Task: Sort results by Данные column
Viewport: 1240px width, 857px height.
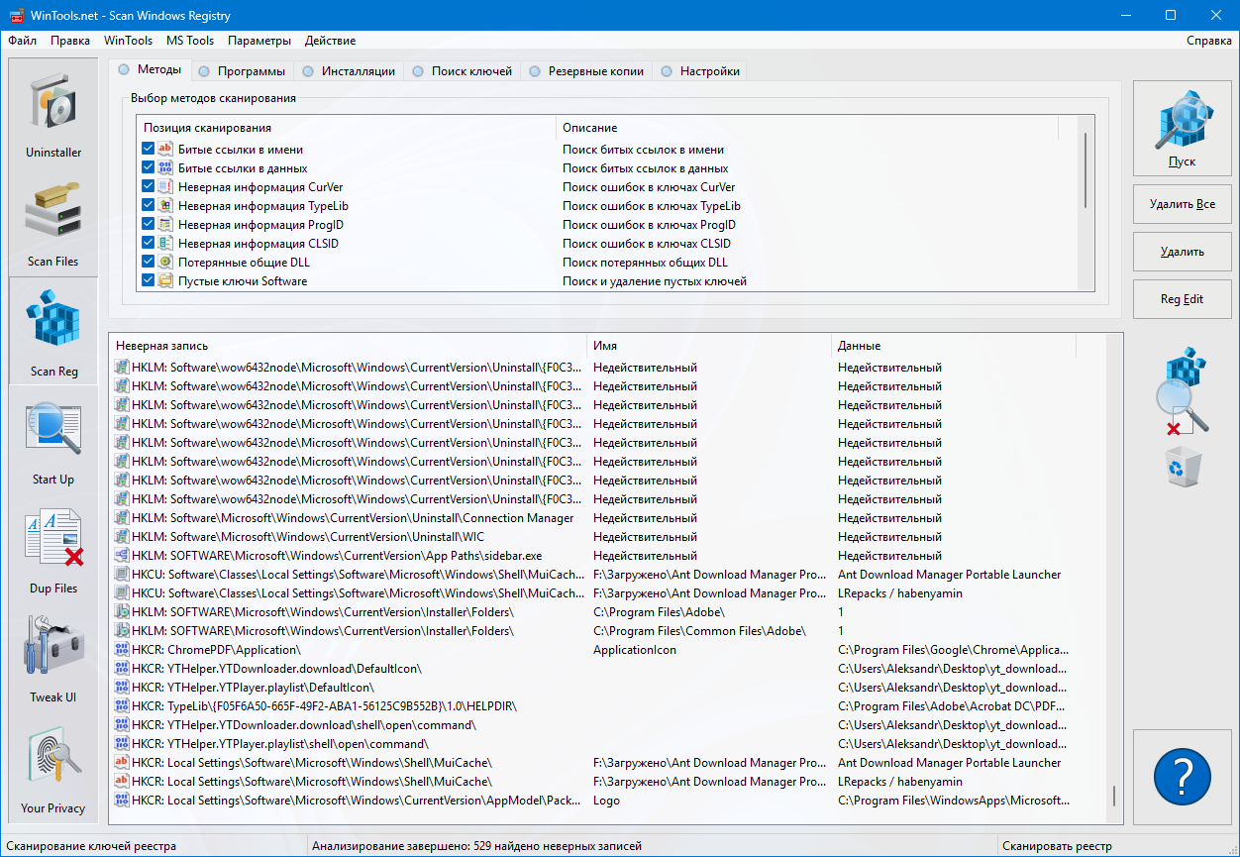Action: click(x=954, y=346)
